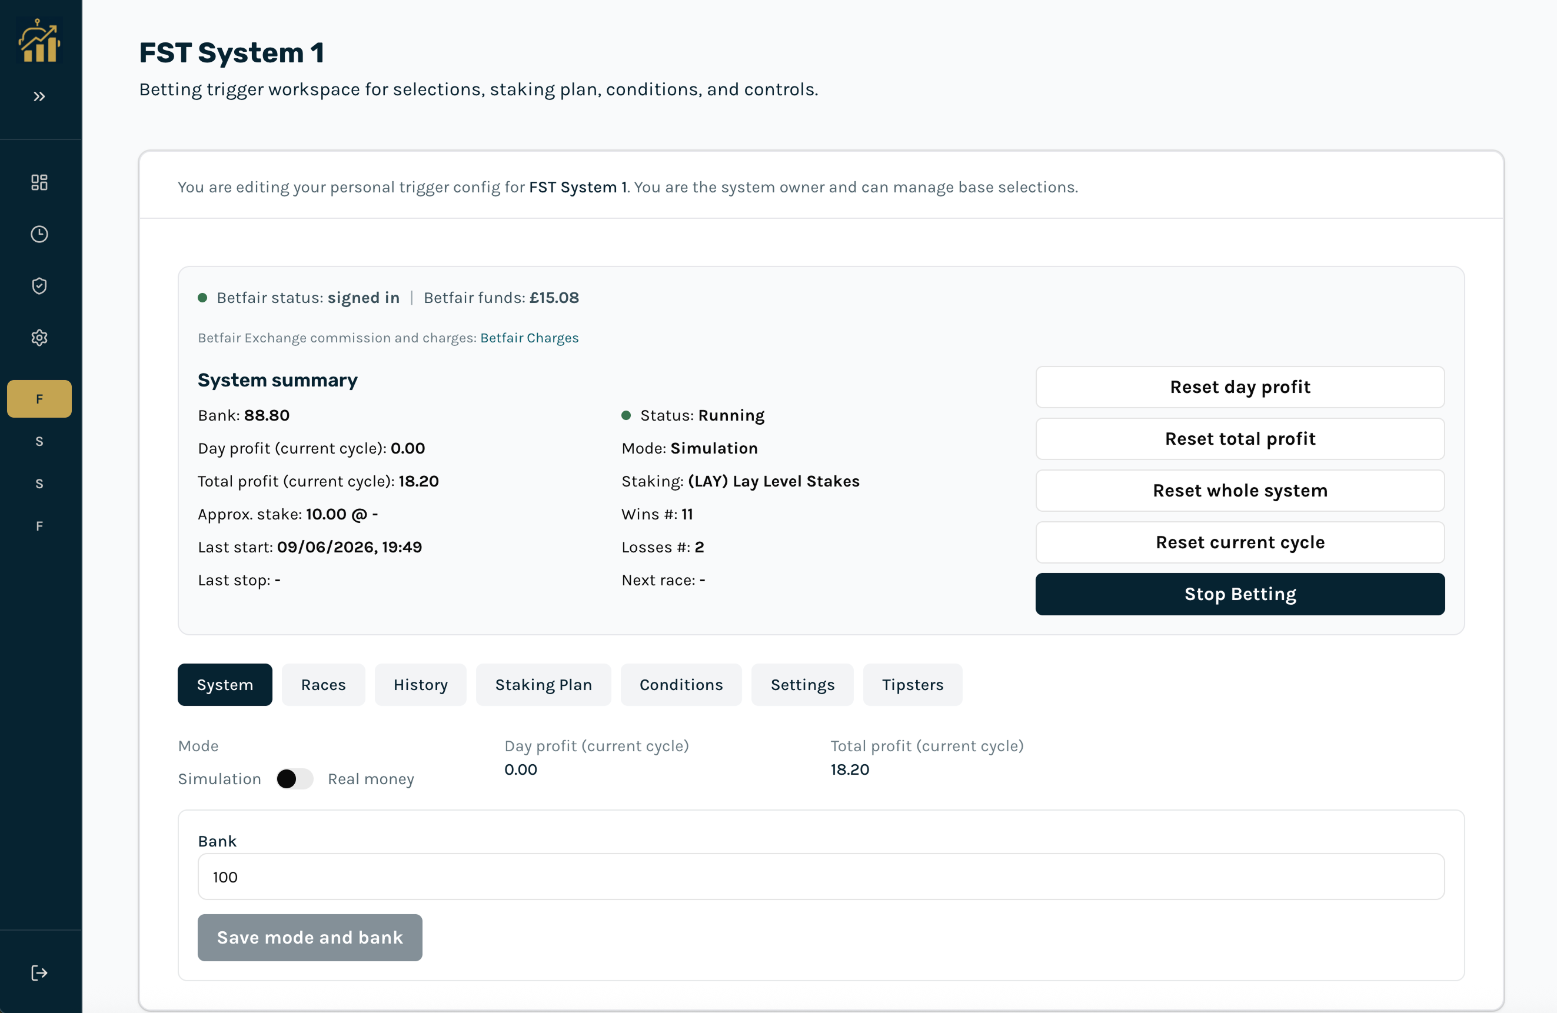Click the logout icon in sidebar
1557x1013 pixels.
click(x=39, y=972)
